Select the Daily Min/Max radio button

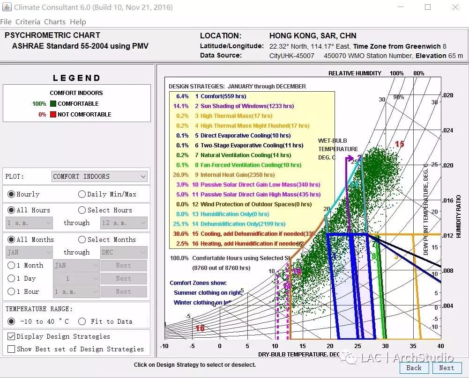82,194
